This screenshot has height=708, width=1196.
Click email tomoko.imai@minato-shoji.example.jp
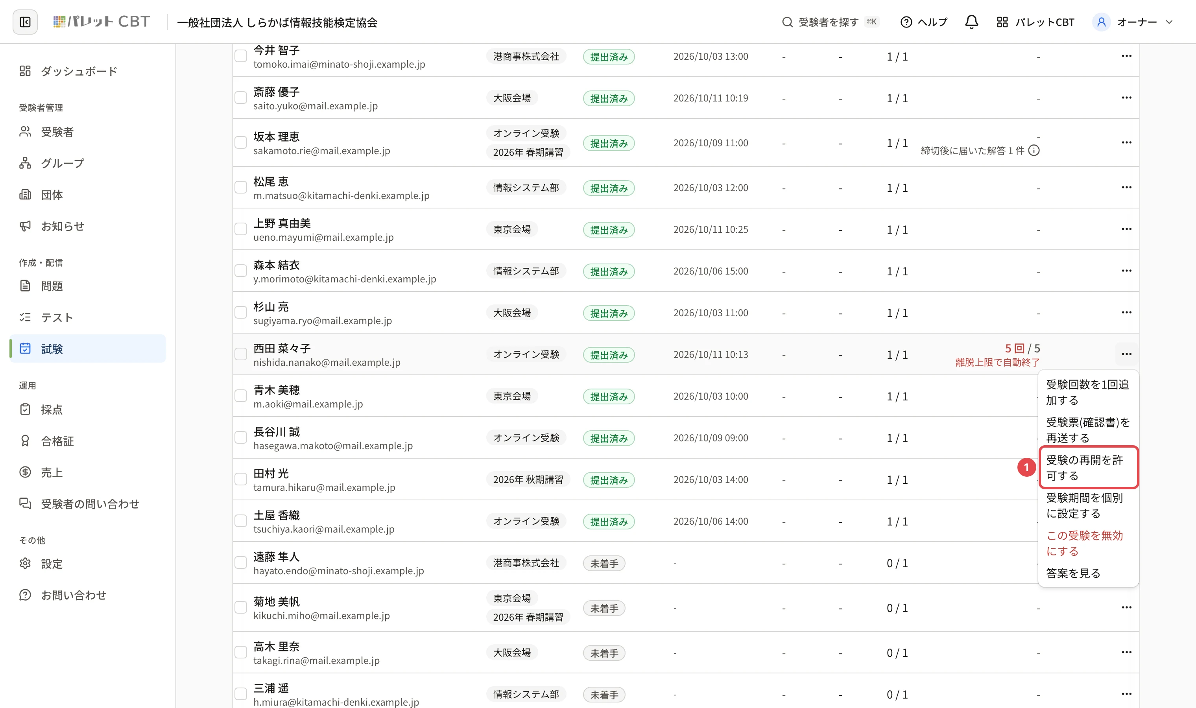[x=339, y=64]
